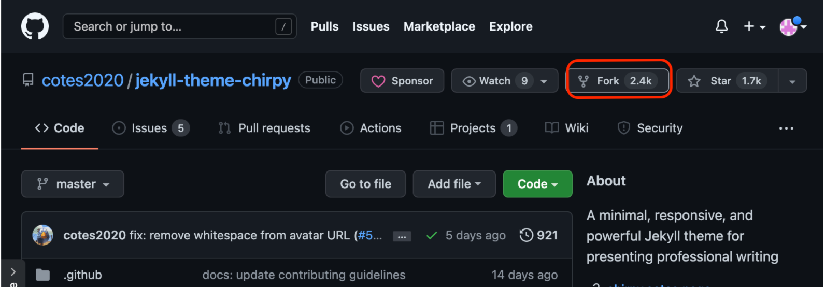Open the Pull requests tab
Viewport: 825px width, 287px height.
click(264, 128)
